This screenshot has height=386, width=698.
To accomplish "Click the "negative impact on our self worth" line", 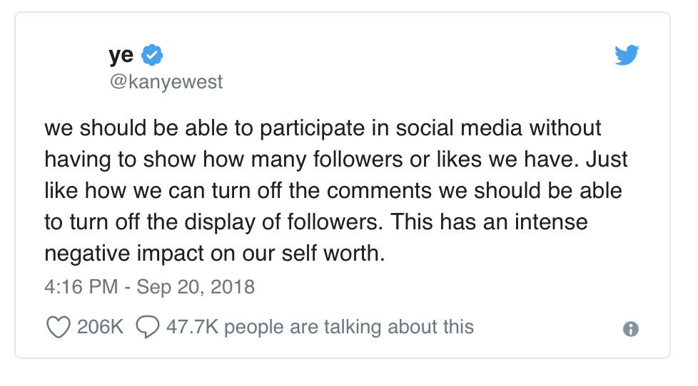I will click(x=215, y=254).
